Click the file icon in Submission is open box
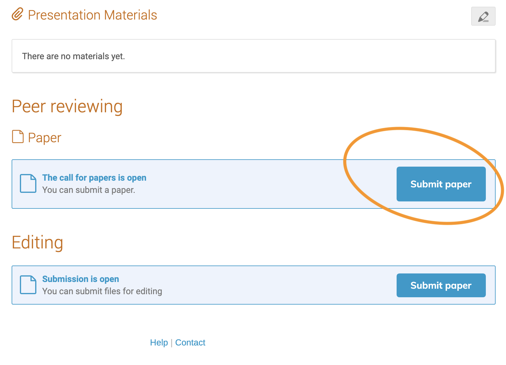This screenshot has height=365, width=506. (28, 285)
